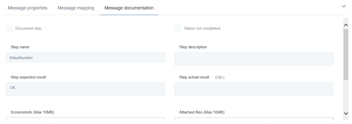Click the vertical scrollbar thumb
This screenshot has height=124, width=352.
coord(346,54)
